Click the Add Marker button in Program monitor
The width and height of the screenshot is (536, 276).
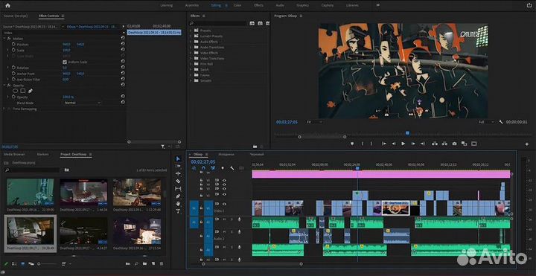pos(352,144)
